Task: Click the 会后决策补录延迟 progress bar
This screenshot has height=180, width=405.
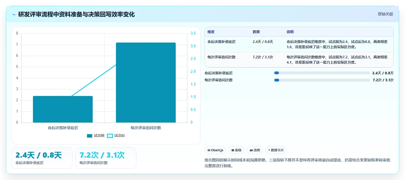Action: pyautogui.click(x=322, y=73)
